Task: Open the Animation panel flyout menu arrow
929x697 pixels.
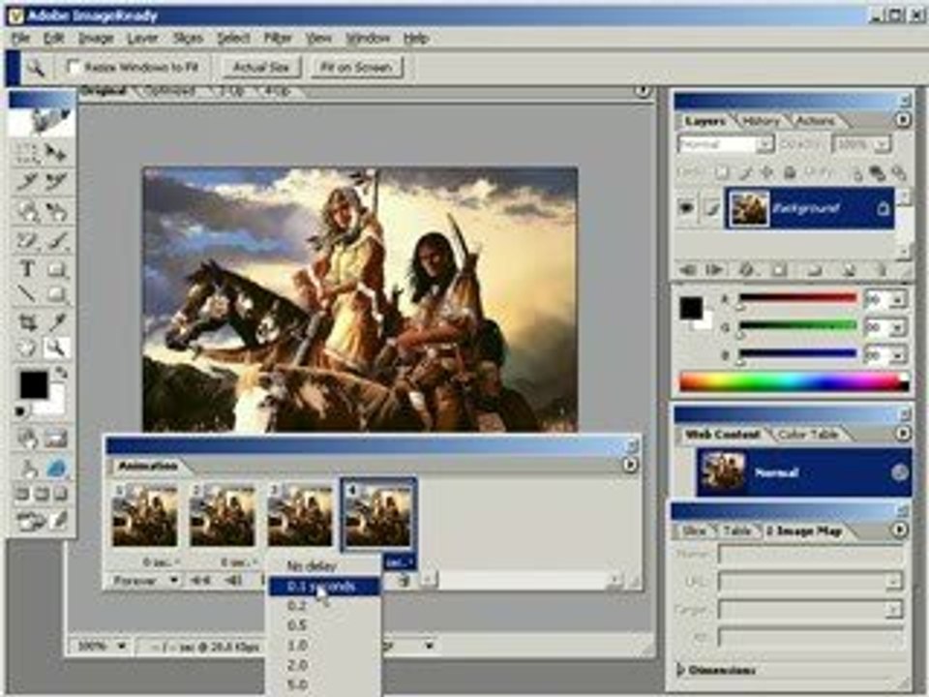Action: point(630,465)
